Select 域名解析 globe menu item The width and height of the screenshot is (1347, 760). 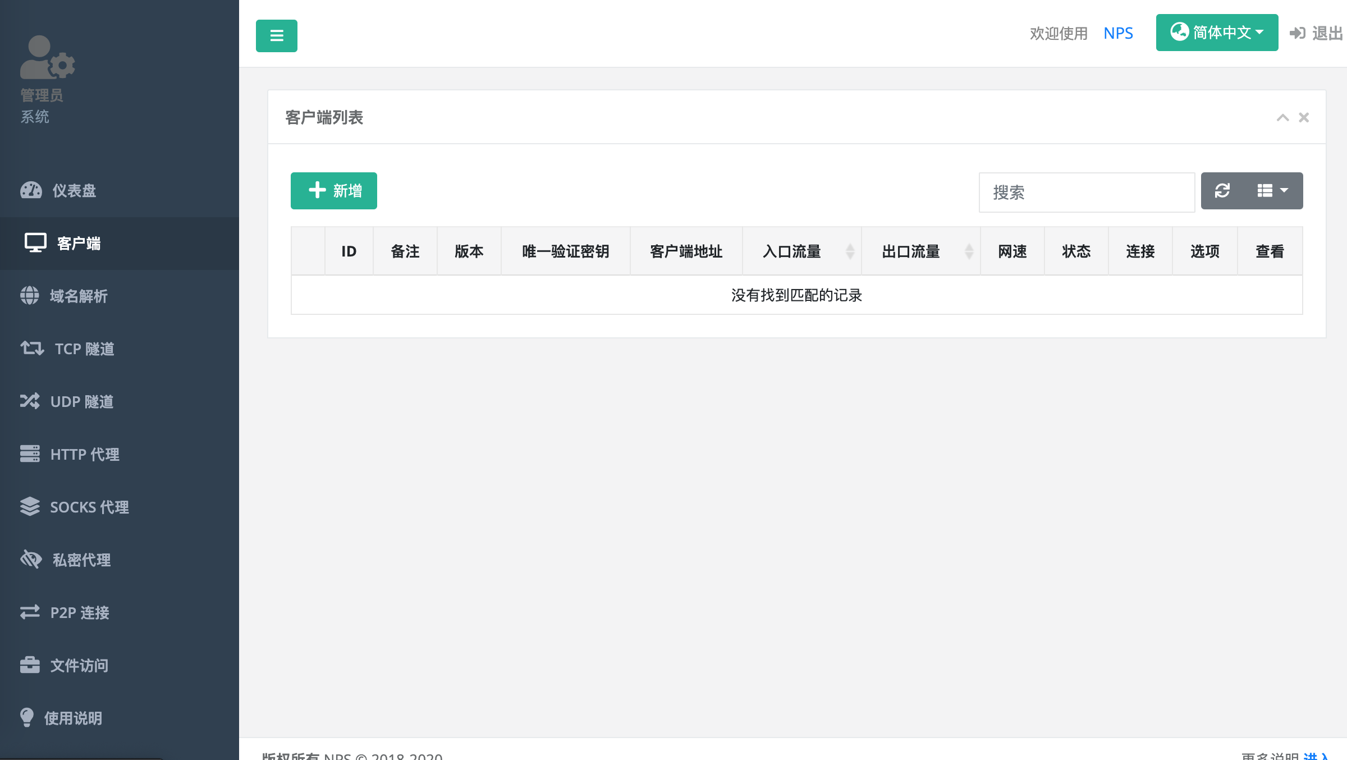coord(78,296)
